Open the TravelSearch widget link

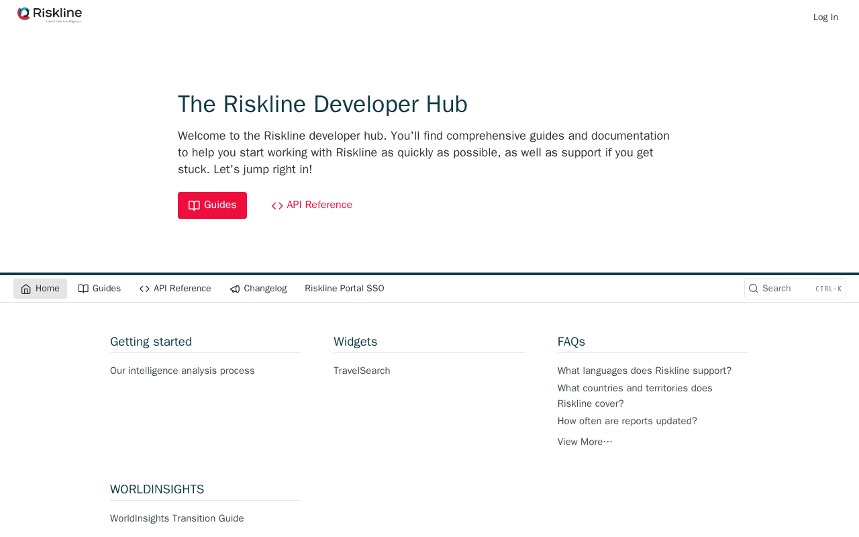point(362,371)
